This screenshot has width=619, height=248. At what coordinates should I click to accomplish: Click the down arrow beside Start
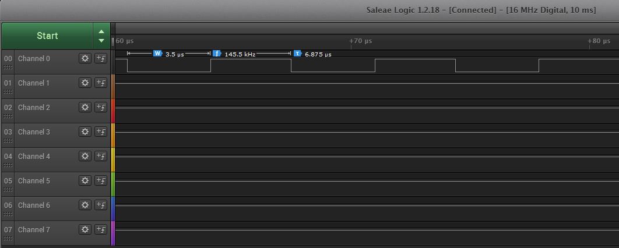tap(101, 40)
